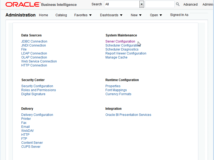Open Manage Cache link
Image resolution: width=214 pixels, height=160 pixels.
(116, 57)
